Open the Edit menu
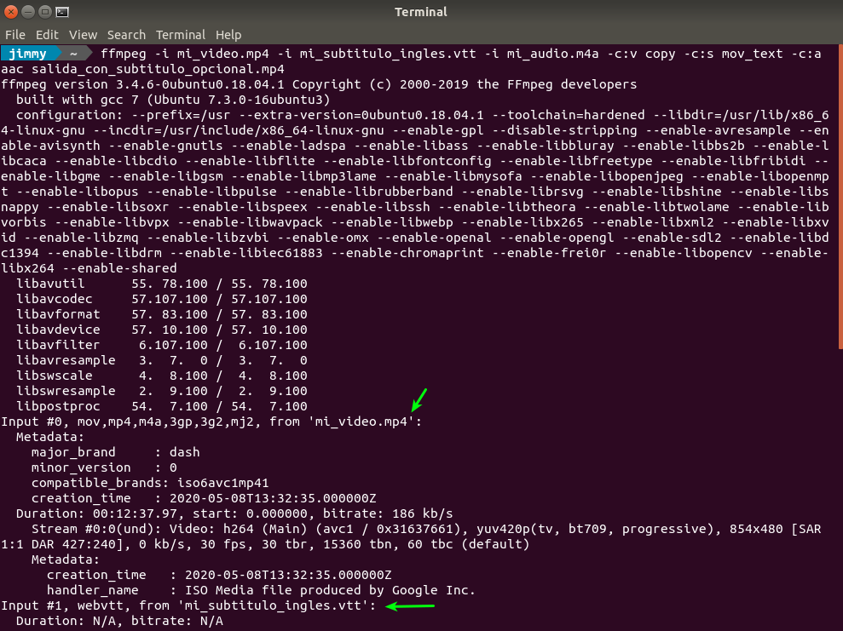 47,35
